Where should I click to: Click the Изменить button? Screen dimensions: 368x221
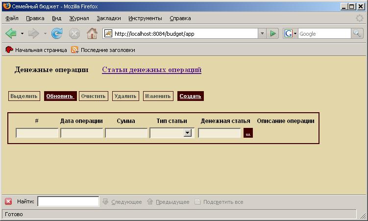pyautogui.click(x=158, y=96)
